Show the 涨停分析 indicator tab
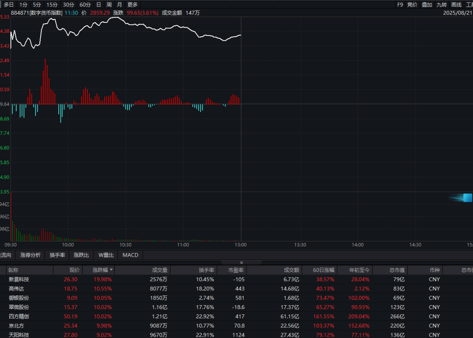473x338 pixels. [30, 255]
